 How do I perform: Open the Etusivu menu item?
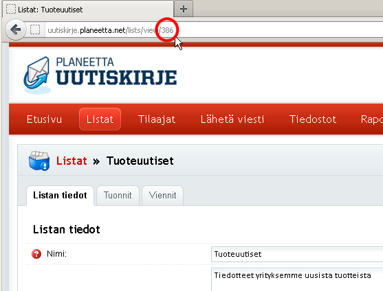[44, 119]
